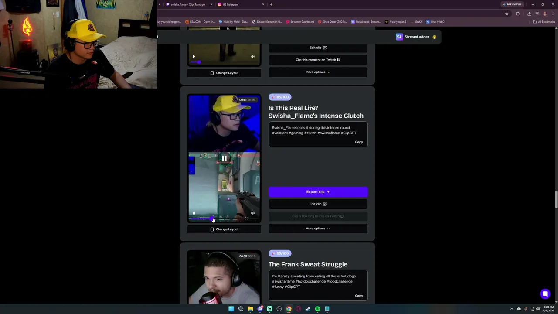Click the 85/100 score badge on Intense Clutch
Viewport: 558px width, 314px height.
pyautogui.click(x=280, y=97)
